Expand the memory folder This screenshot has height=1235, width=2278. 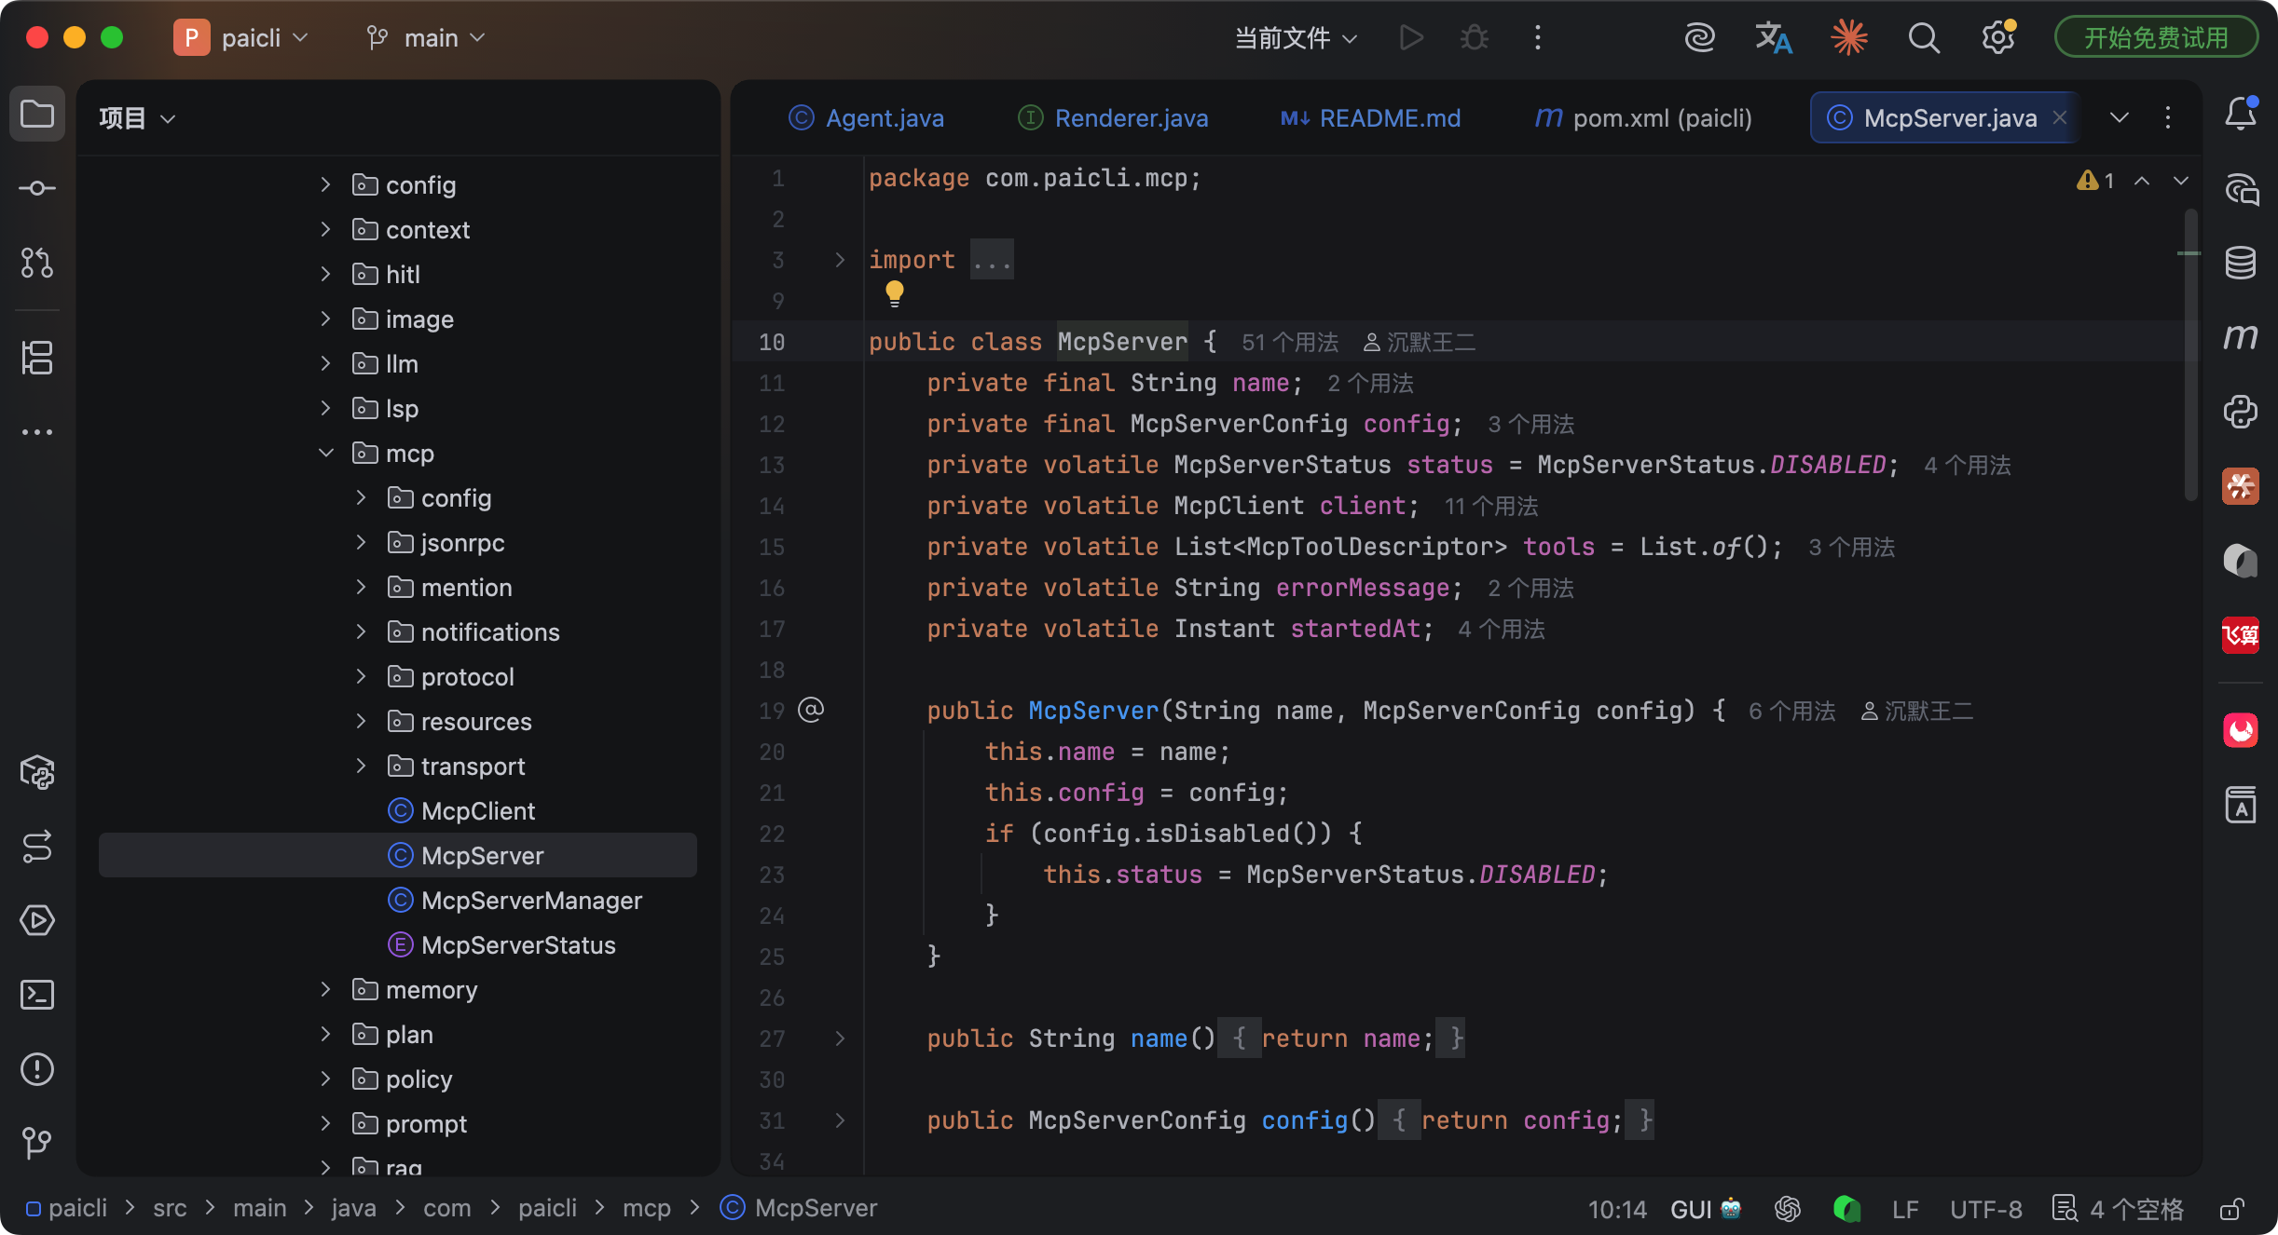click(x=326, y=990)
